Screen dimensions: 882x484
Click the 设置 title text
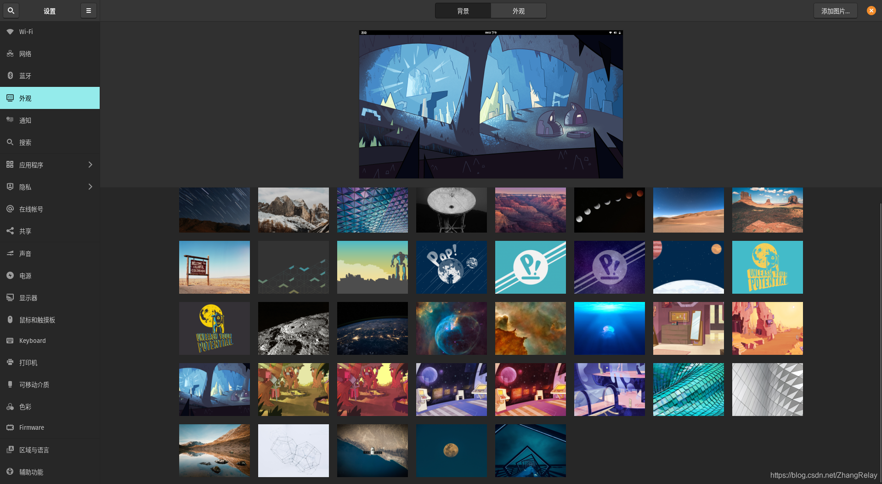point(50,11)
